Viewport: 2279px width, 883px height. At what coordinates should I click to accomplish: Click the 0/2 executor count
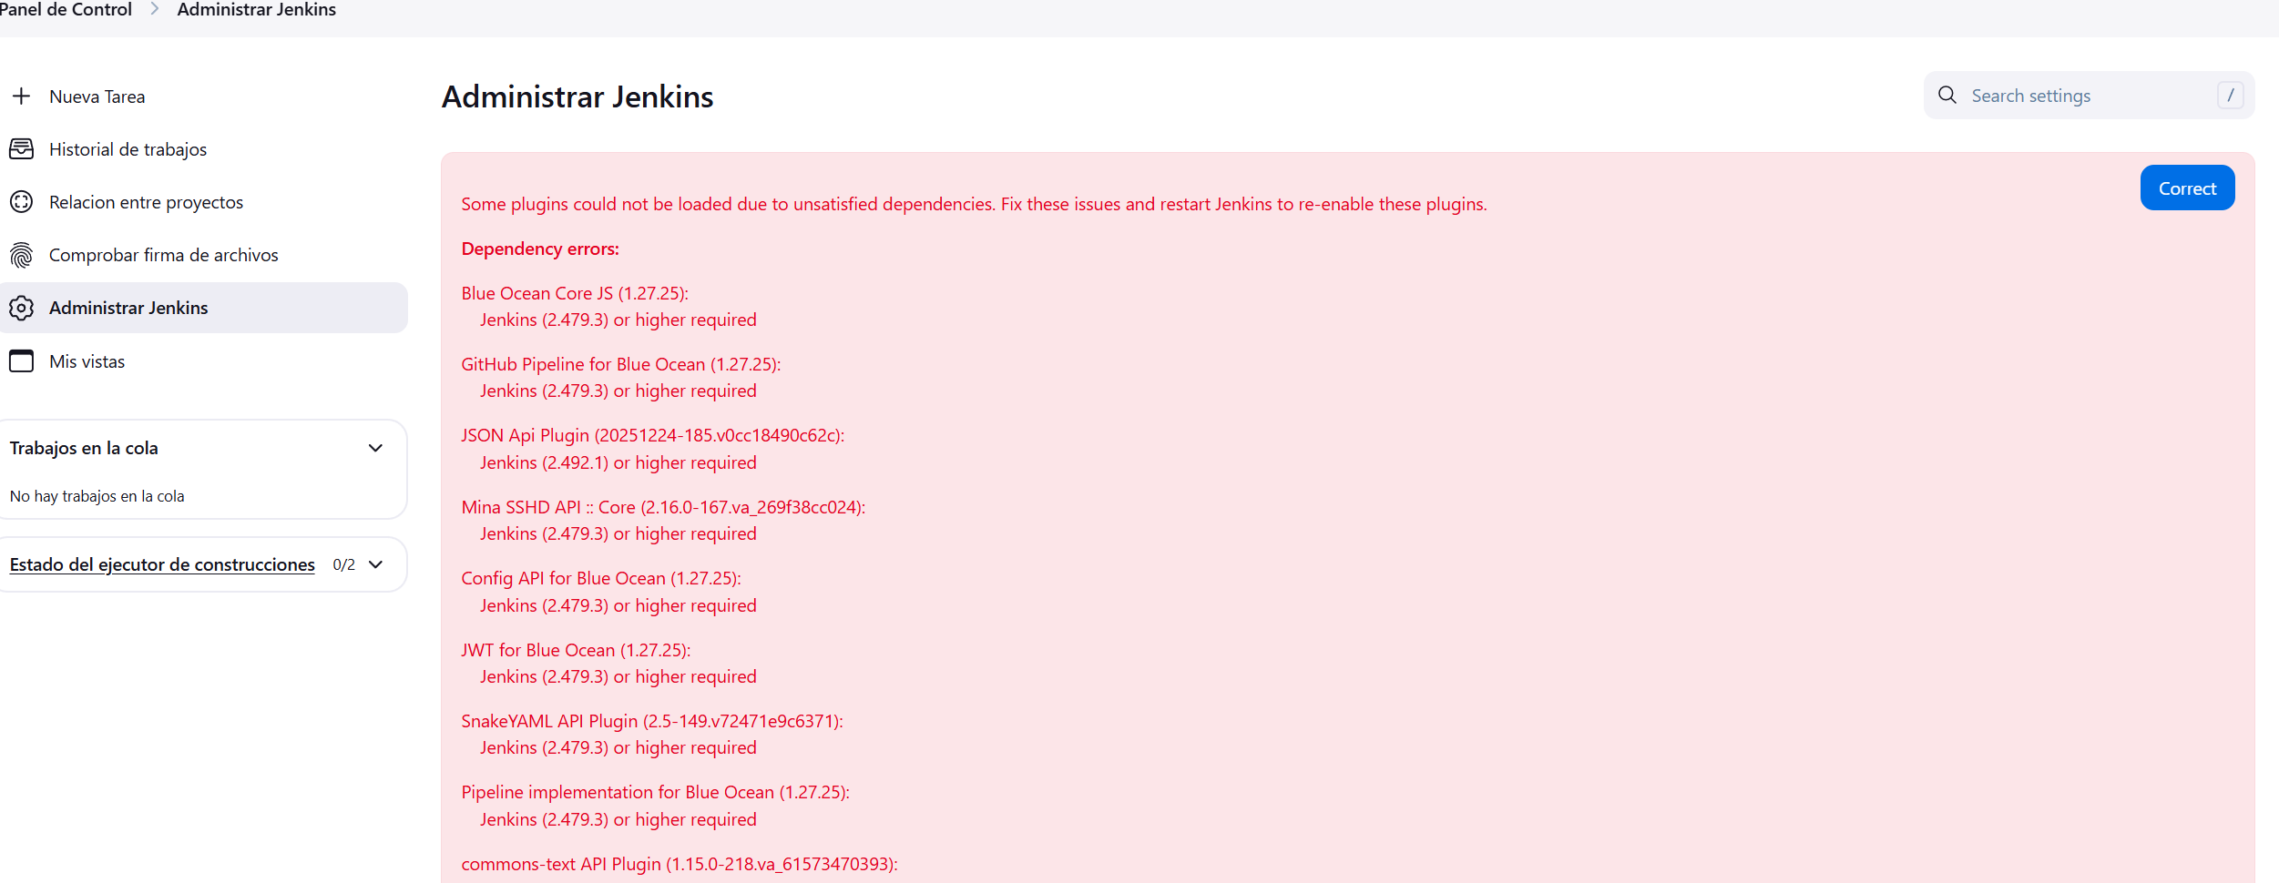344,564
